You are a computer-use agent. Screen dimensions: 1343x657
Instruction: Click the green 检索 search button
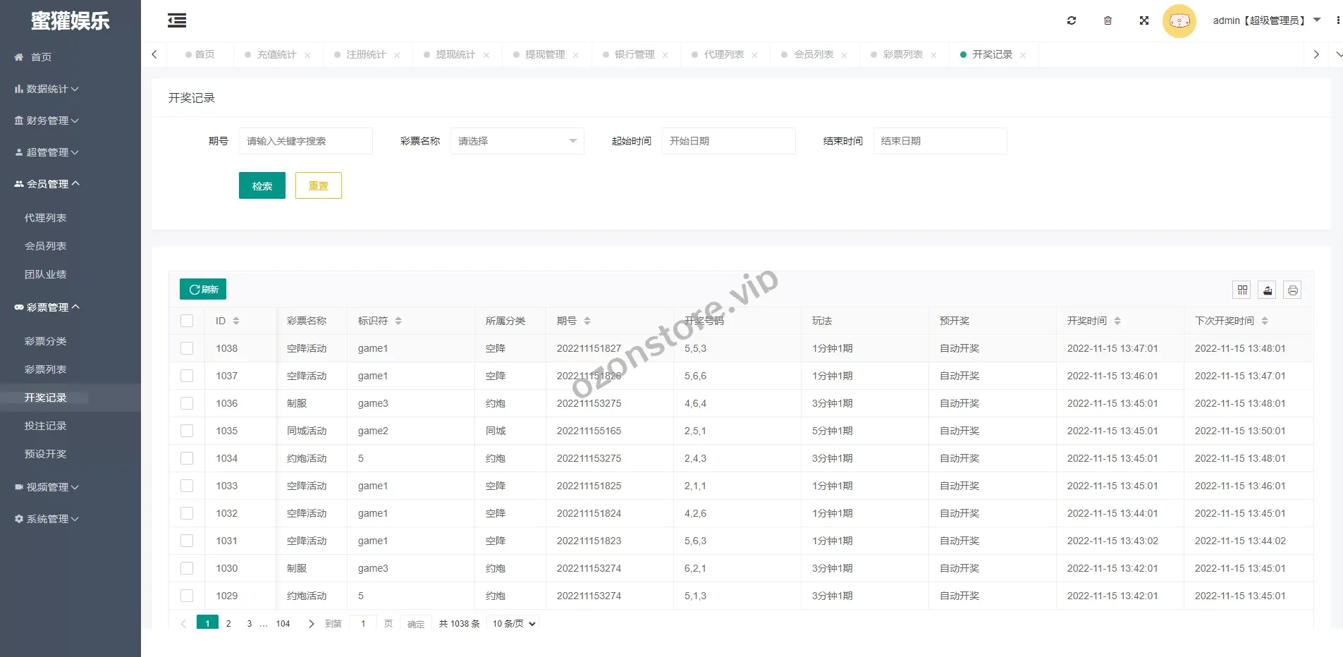coord(262,185)
